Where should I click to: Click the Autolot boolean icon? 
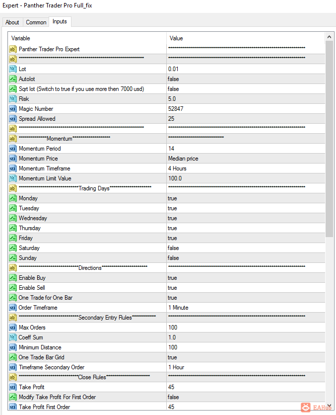[13, 79]
